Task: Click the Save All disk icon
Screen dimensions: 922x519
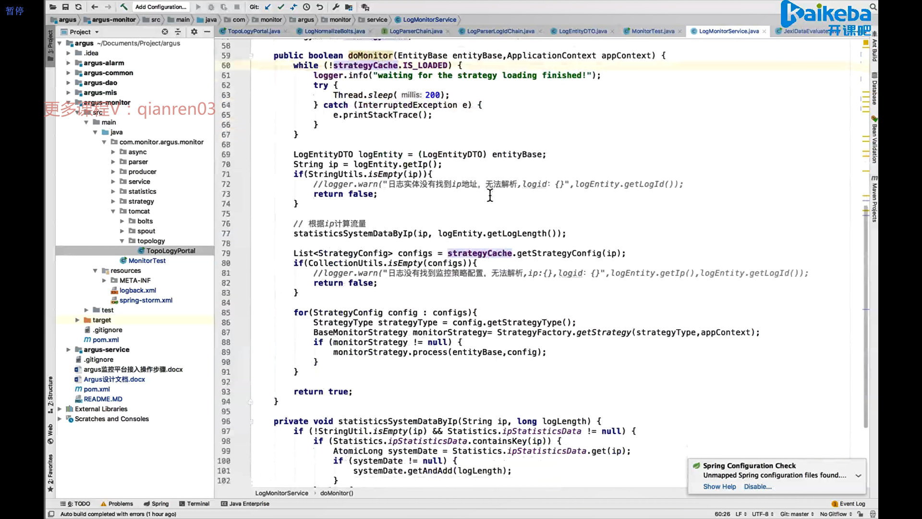Action: [65, 7]
